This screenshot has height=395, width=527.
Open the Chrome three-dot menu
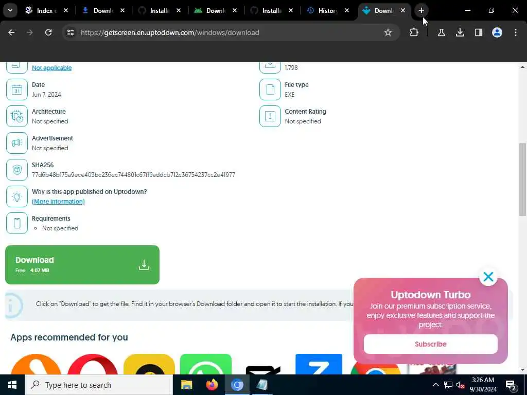point(515,32)
